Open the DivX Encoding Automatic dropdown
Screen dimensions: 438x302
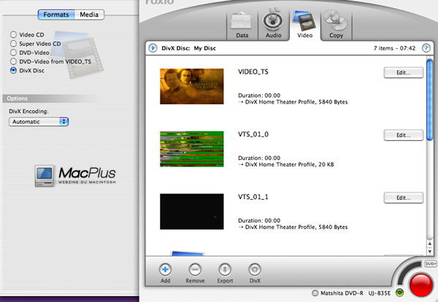coord(39,121)
